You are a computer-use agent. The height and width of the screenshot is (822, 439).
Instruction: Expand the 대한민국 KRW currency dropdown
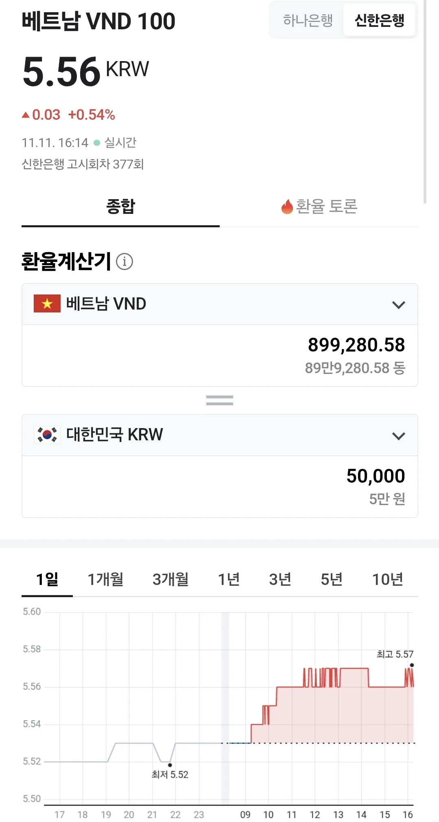[220, 435]
